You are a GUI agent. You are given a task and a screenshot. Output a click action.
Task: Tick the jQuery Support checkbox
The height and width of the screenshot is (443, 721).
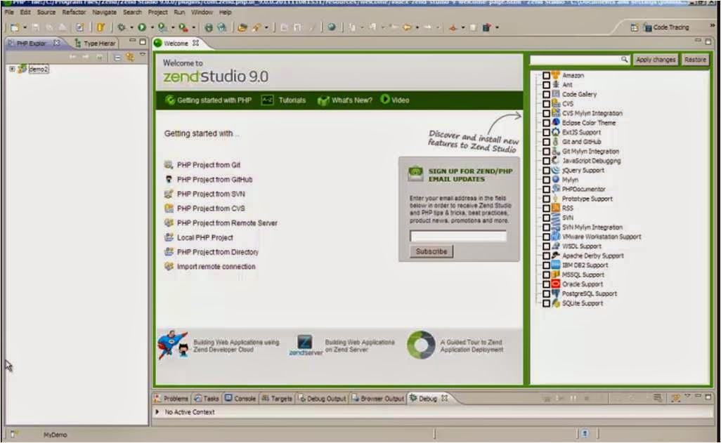[546, 171]
